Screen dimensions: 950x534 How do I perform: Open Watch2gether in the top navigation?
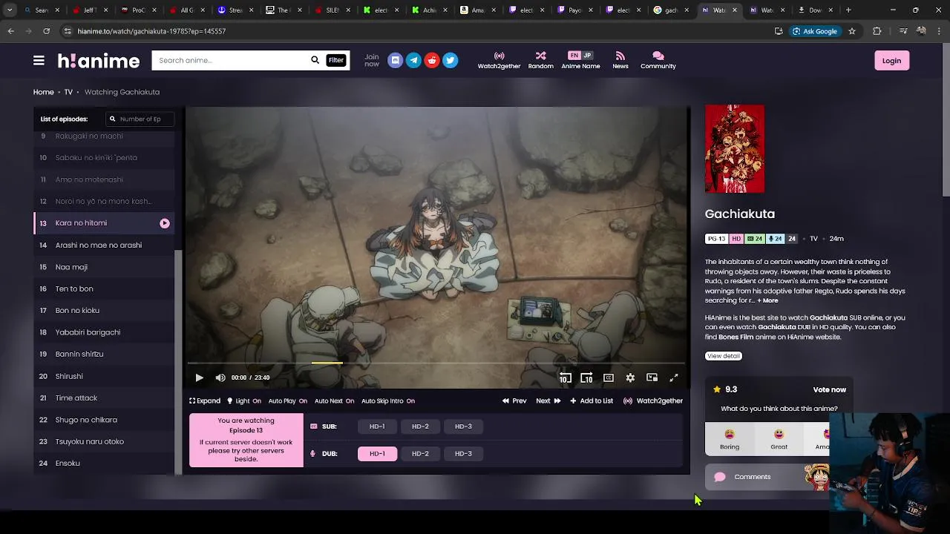499,61
